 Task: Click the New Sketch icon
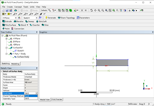point(40,18)
